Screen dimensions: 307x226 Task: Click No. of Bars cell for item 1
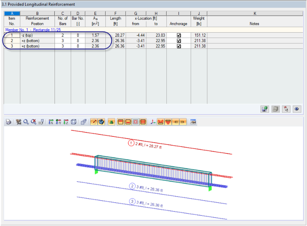(63, 35)
